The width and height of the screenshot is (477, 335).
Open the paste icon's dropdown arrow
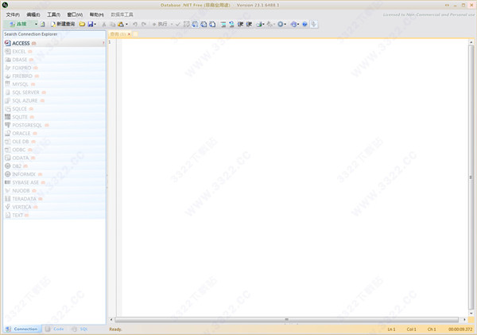[126, 24]
